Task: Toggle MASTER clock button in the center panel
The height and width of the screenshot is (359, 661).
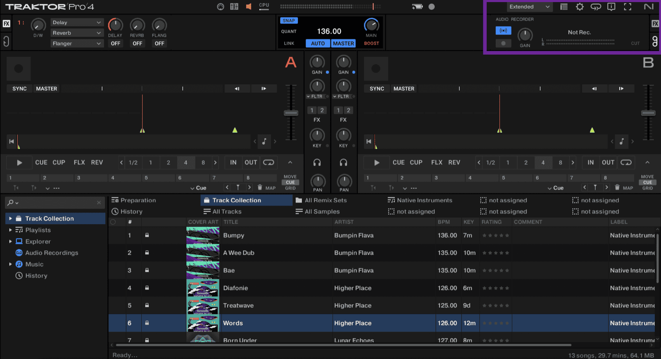Action: 343,43
